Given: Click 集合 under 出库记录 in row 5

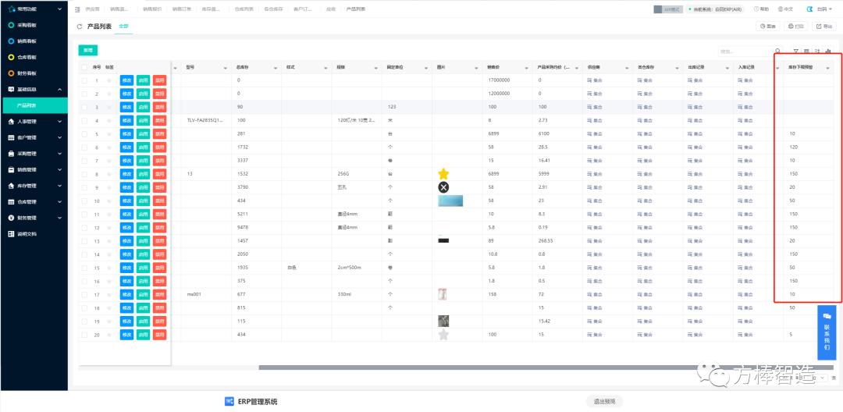Looking at the screenshot, I should [x=695, y=133].
